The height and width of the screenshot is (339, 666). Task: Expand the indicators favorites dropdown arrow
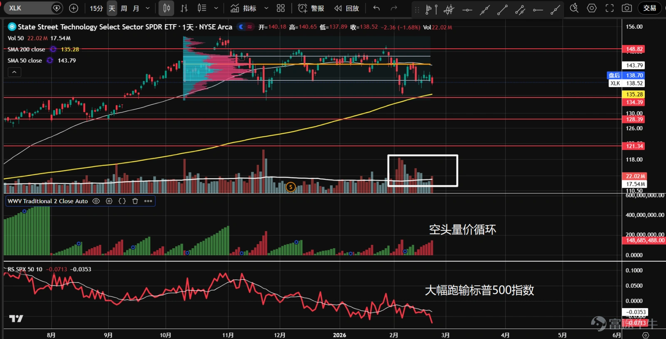tap(266, 8)
